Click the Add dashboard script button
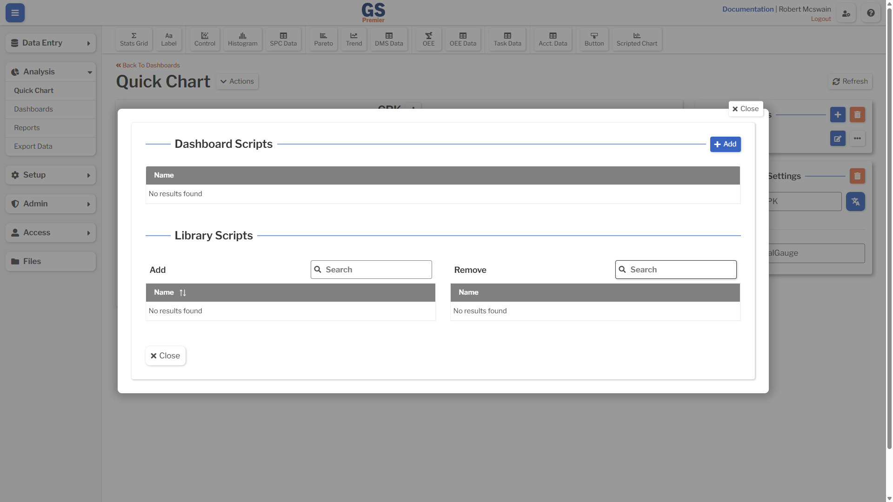The height and width of the screenshot is (502, 893). click(725, 144)
